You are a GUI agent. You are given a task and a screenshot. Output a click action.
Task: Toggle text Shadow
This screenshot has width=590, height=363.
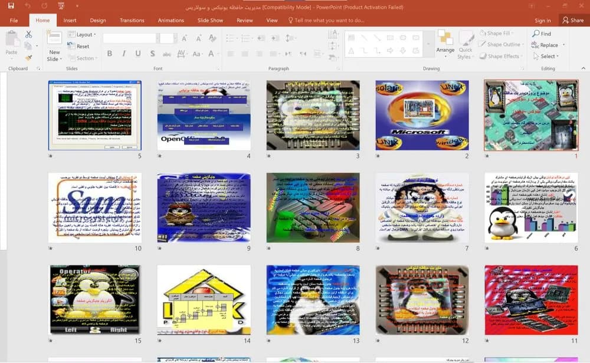coord(152,54)
